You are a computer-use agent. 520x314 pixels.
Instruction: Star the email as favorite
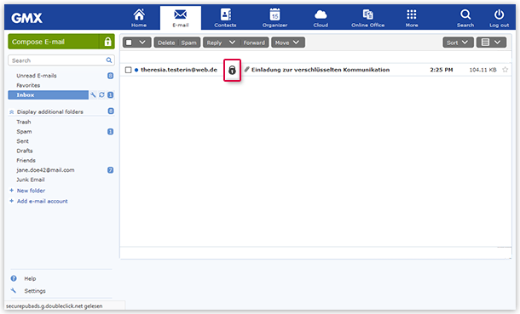pyautogui.click(x=505, y=70)
